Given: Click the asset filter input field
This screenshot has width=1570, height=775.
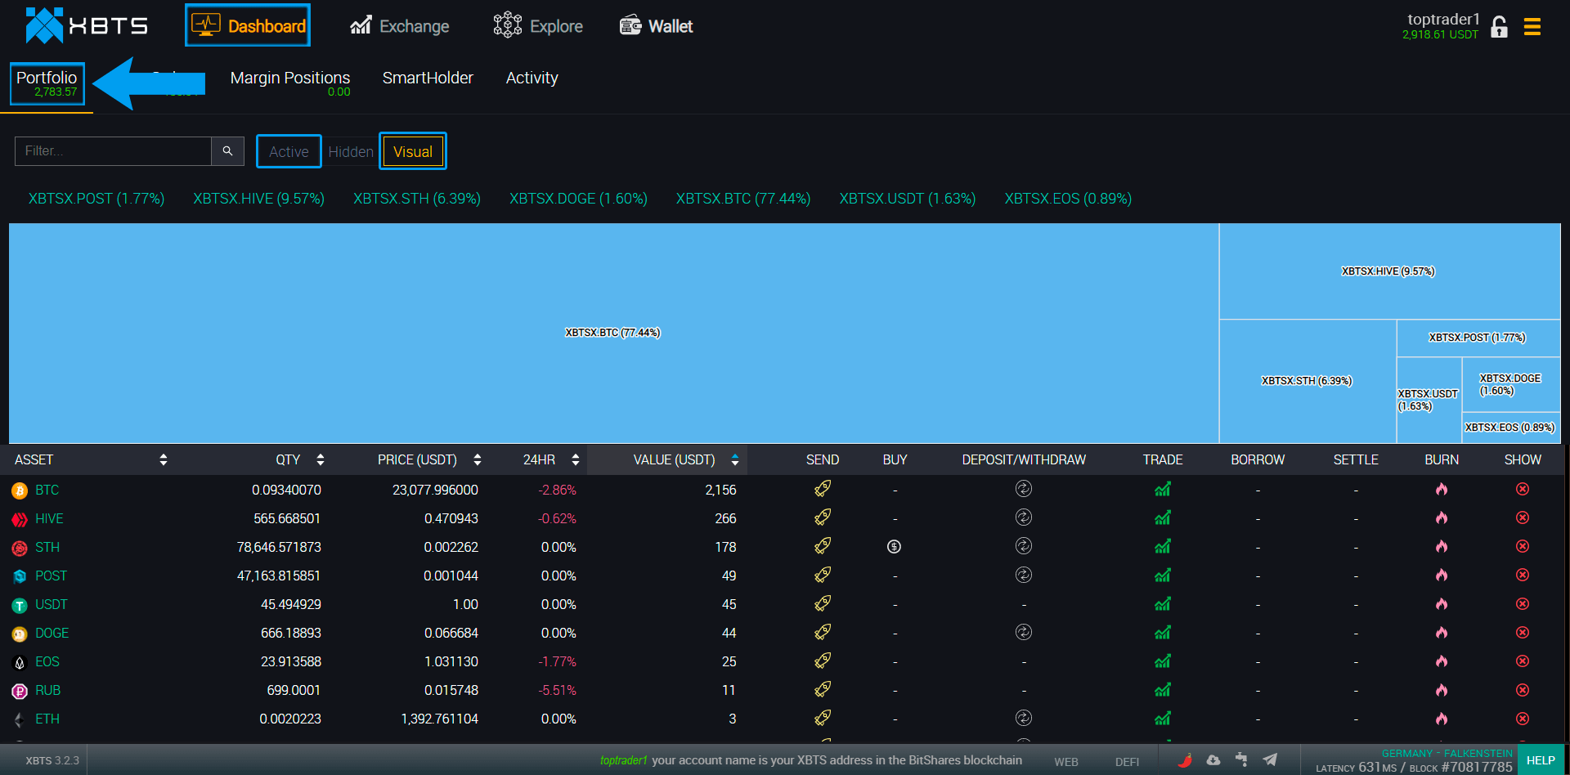Looking at the screenshot, I should (x=113, y=151).
